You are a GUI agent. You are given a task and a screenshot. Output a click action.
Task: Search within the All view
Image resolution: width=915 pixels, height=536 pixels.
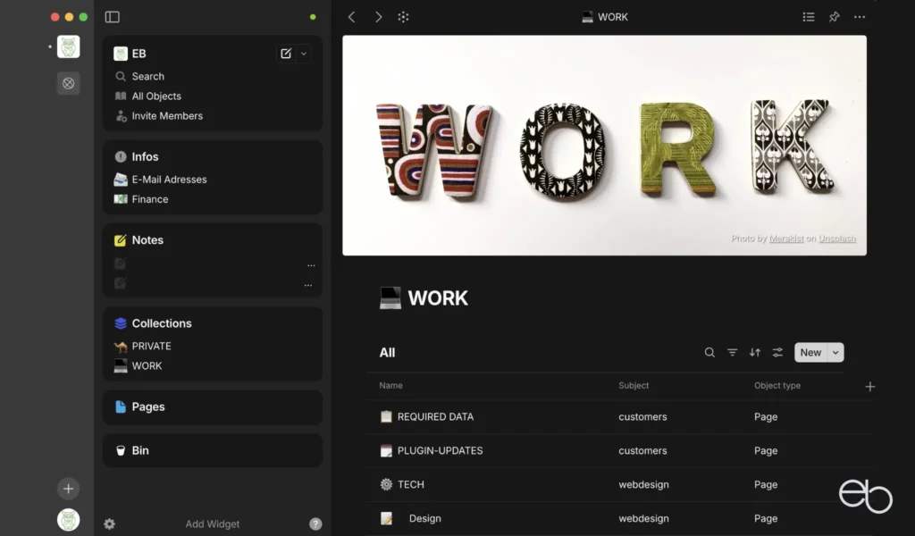(709, 352)
